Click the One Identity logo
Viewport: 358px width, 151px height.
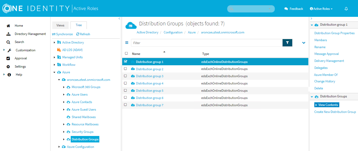36,9
